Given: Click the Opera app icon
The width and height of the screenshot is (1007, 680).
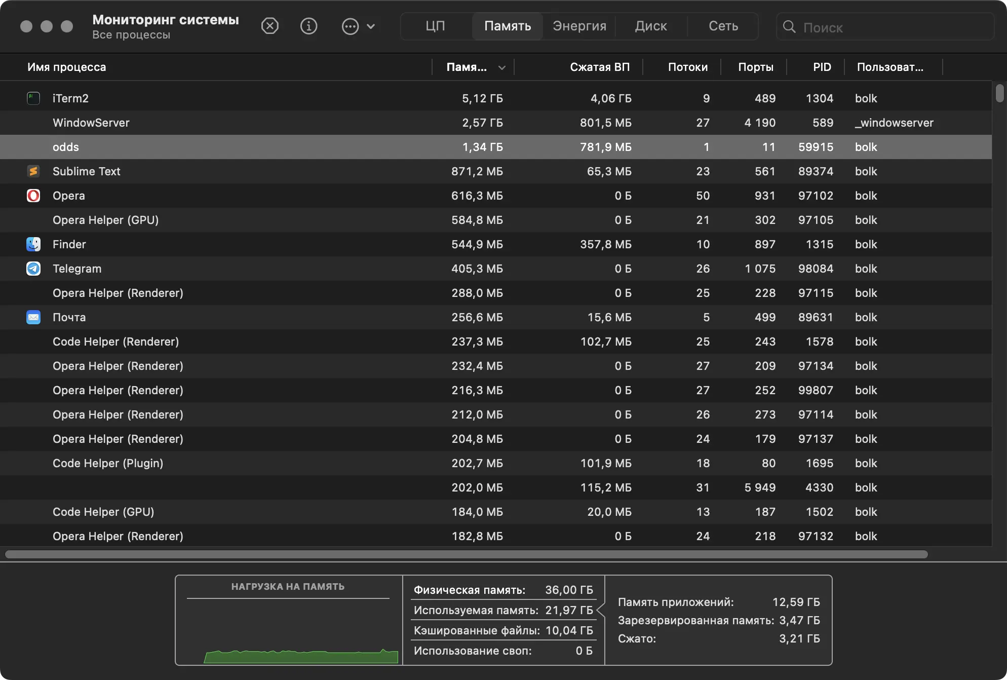Looking at the screenshot, I should pyautogui.click(x=33, y=196).
